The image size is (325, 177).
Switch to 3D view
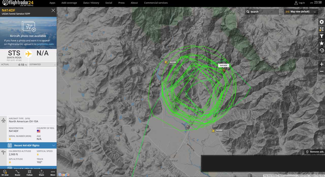tap(5, 173)
